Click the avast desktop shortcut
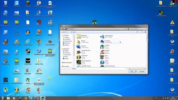The image size is (178, 100). (17, 42)
